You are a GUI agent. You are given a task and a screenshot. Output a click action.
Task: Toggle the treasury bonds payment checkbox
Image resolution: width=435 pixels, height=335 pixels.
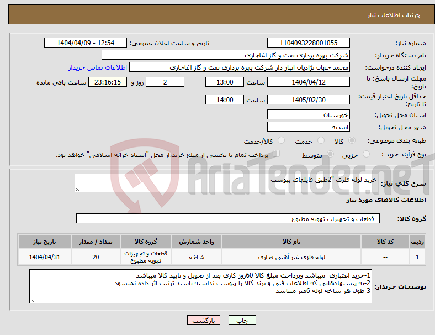277,153
